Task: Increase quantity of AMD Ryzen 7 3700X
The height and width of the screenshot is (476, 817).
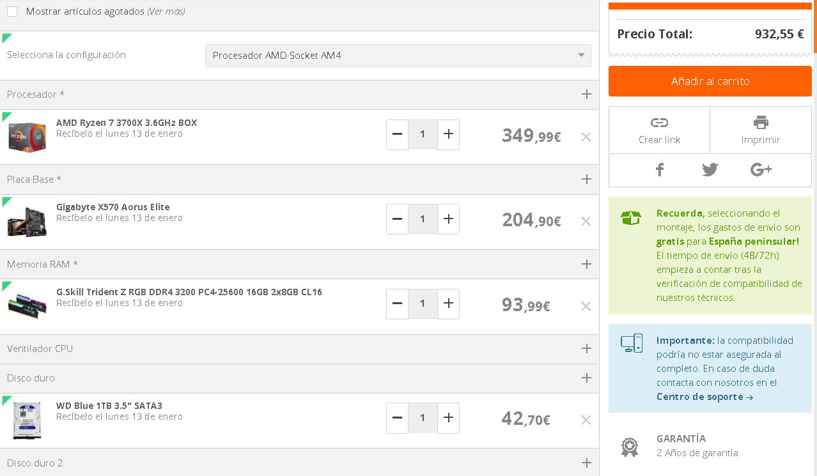Action: point(448,135)
